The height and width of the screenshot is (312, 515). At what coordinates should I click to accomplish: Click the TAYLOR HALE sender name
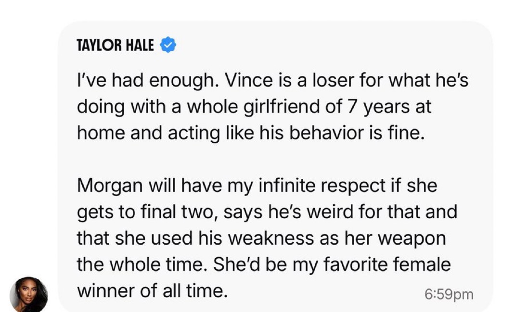pyautogui.click(x=116, y=45)
